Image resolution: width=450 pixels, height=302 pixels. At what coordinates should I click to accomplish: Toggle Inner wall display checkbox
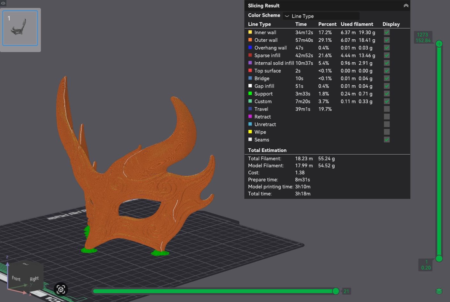(x=387, y=32)
